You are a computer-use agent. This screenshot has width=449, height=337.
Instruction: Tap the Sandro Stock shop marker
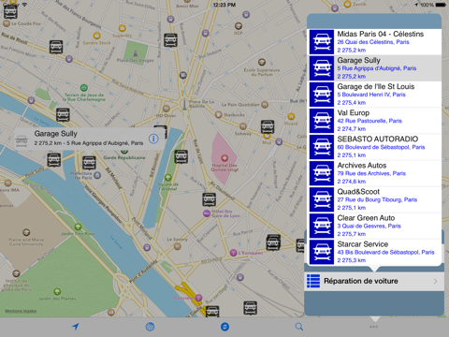click(96, 36)
